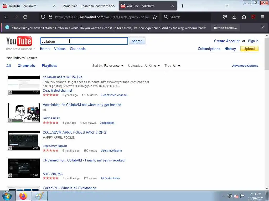
Task: Open the History link
Action: pyautogui.click(x=230, y=49)
